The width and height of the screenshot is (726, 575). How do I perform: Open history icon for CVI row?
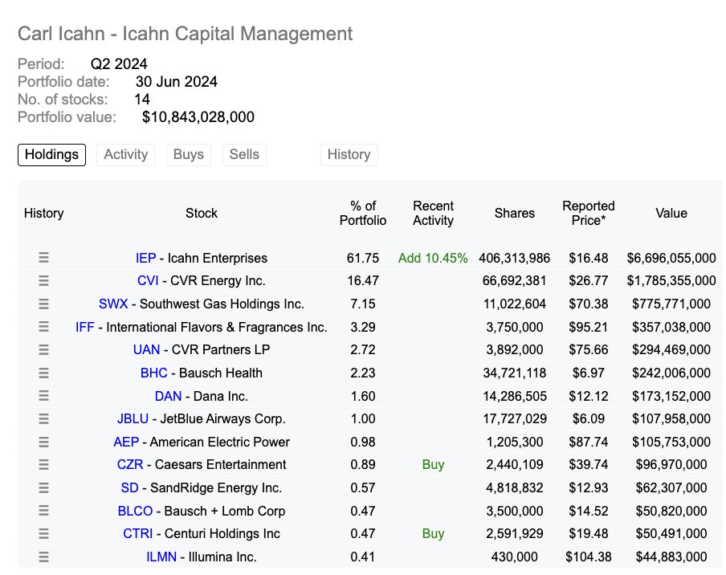click(x=43, y=280)
